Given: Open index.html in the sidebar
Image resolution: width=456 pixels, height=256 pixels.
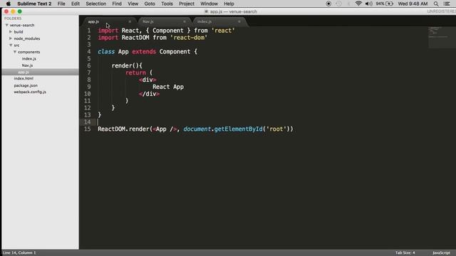Looking at the screenshot, I should pyautogui.click(x=24, y=78).
